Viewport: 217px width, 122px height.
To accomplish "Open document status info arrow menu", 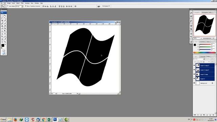I will (77, 94).
